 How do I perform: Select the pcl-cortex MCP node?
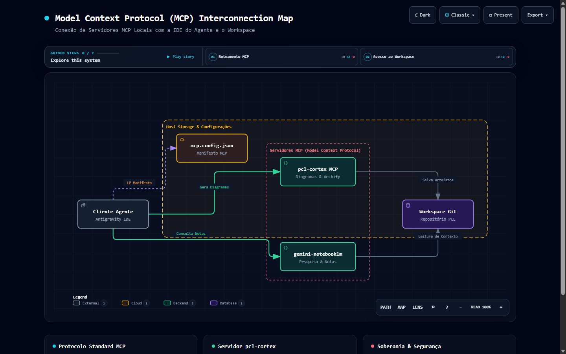coord(318,172)
